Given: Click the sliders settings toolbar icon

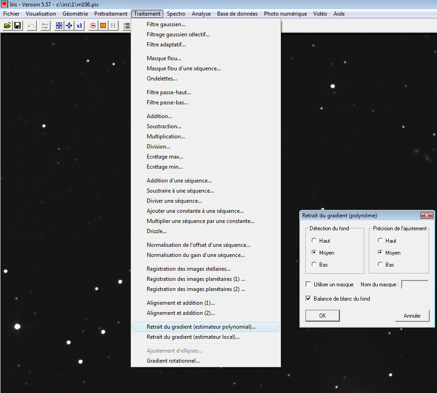Looking at the screenshot, I should [45, 26].
